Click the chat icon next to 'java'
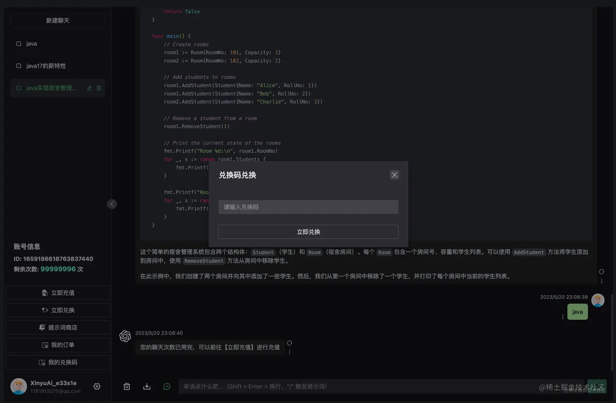Image resolution: width=616 pixels, height=403 pixels. 18,44
